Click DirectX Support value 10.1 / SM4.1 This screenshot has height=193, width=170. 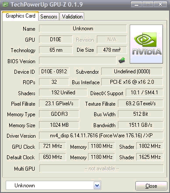144,93
